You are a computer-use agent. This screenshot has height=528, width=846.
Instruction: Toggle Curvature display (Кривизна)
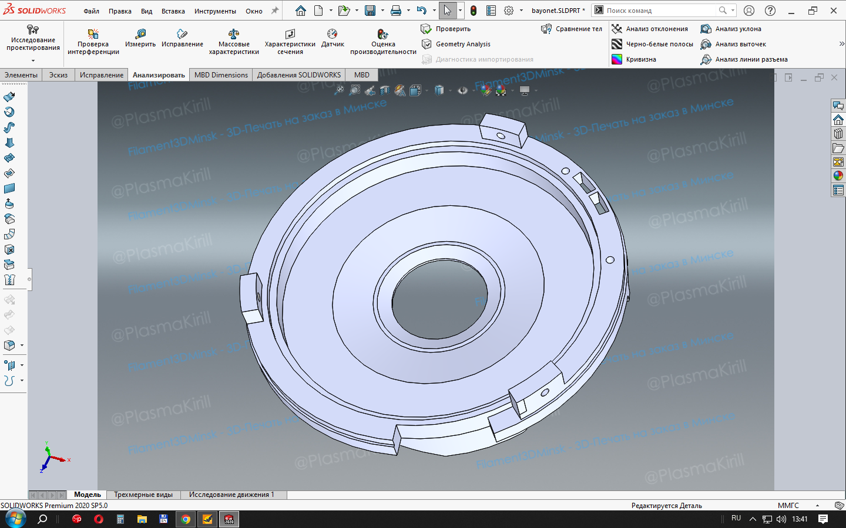(634, 59)
